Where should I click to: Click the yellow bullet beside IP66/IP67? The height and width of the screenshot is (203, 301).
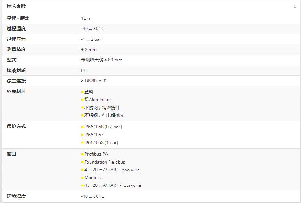click(x=82, y=135)
